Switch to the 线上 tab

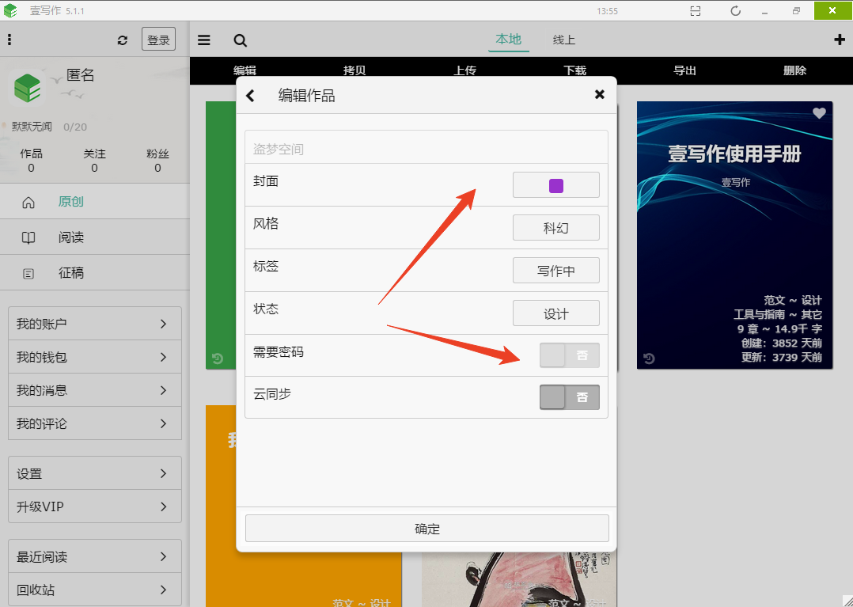click(x=563, y=40)
